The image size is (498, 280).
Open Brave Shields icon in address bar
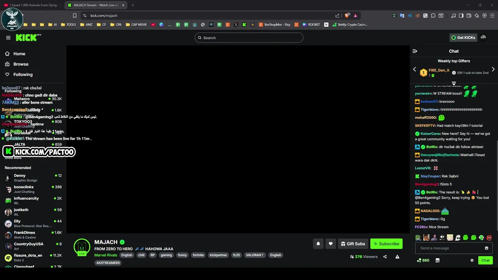[347, 16]
